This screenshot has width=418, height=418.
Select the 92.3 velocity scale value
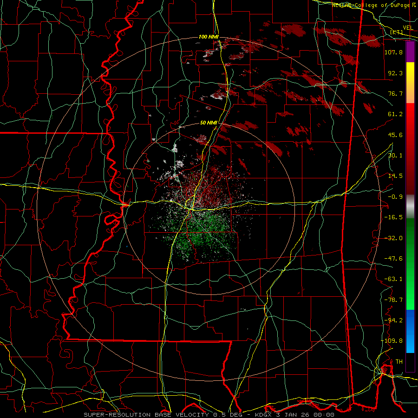coord(395,73)
